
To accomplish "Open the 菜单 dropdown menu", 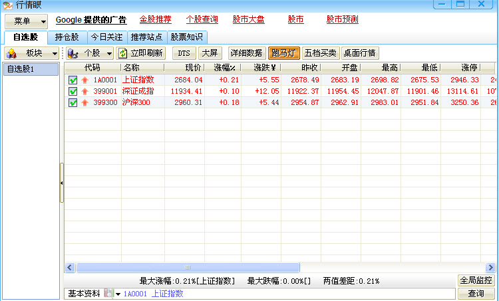I will (x=26, y=21).
